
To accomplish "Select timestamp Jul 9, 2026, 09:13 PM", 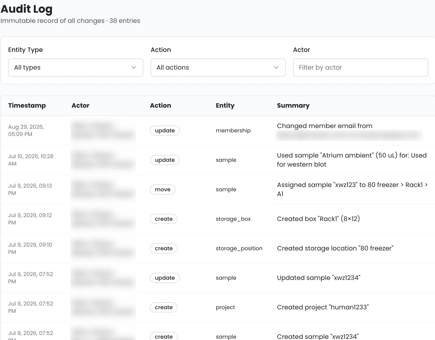I will (30, 189).
